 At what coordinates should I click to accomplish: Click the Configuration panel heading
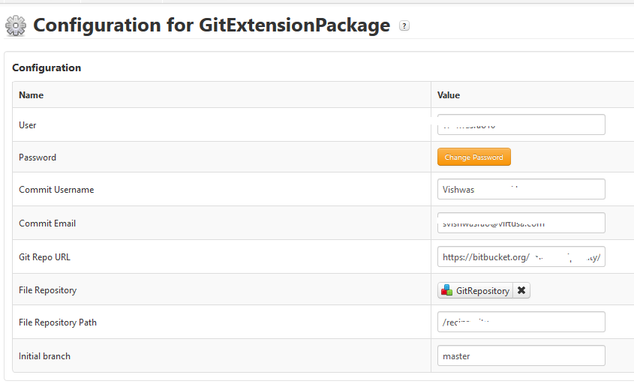[47, 67]
